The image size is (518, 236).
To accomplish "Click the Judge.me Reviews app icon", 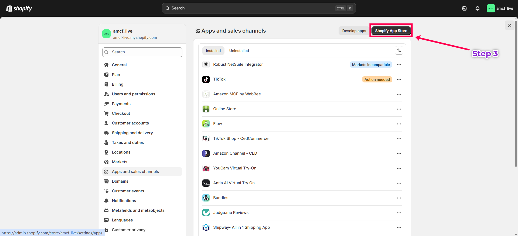I will coord(206,213).
